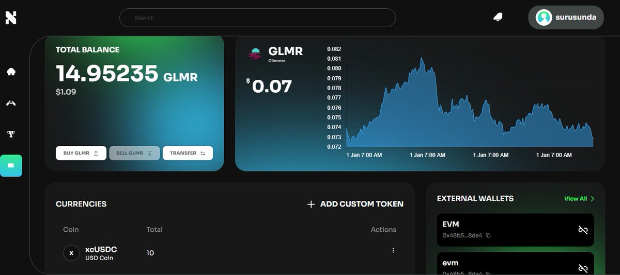Click the xcUSDC total of 10
The width and height of the screenshot is (620, 275).
150,253
